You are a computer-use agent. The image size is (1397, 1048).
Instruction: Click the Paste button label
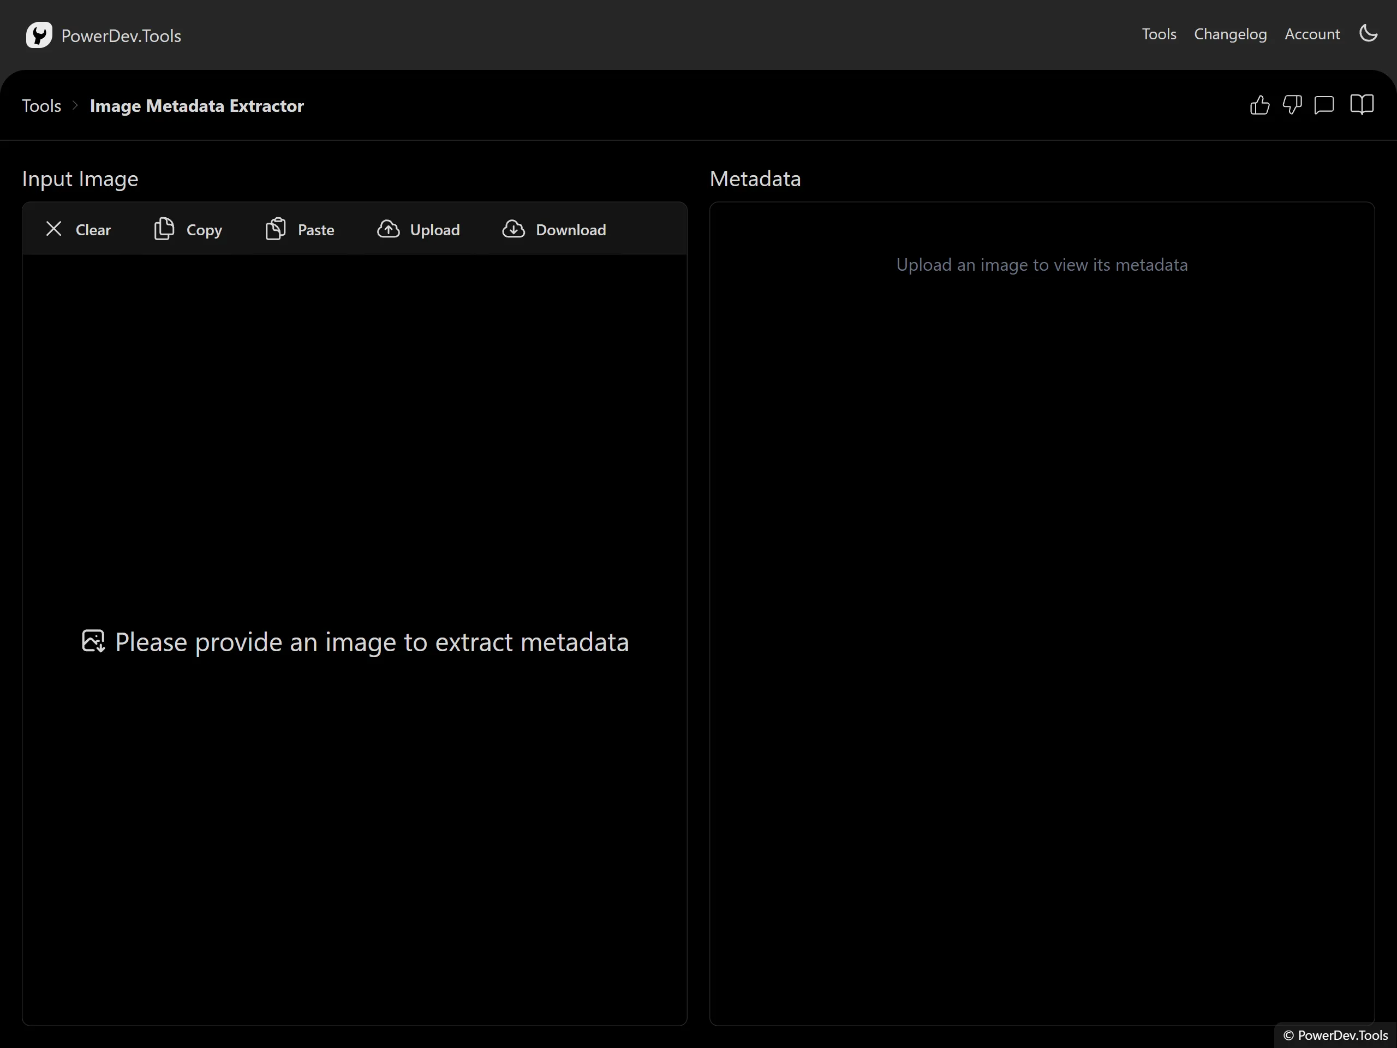[316, 229]
